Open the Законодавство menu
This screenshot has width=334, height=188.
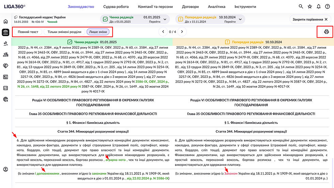pos(81,6)
